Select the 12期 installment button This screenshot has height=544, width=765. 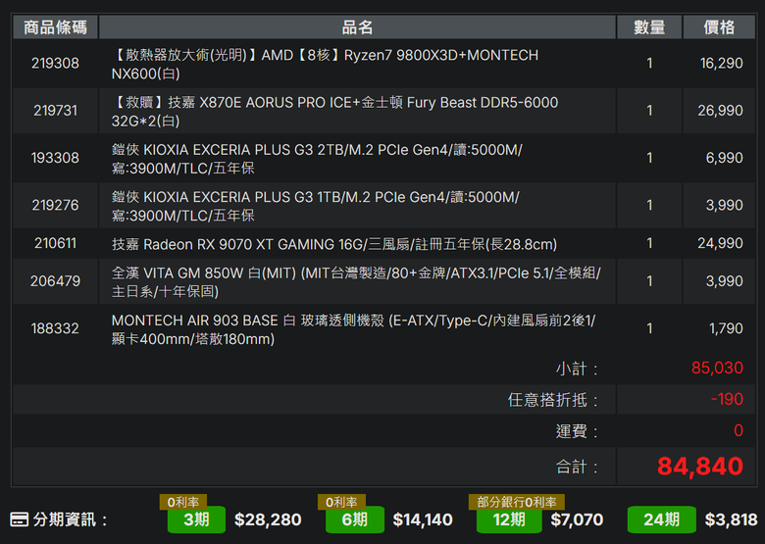509,519
